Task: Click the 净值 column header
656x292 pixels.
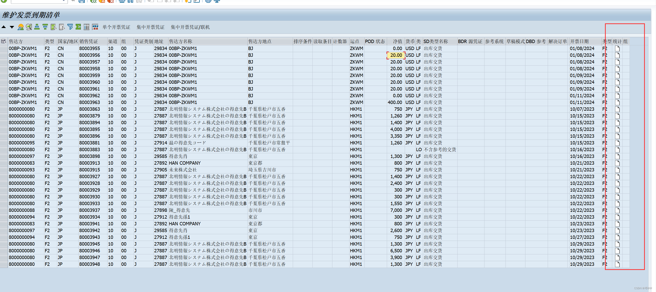Action: coord(396,41)
